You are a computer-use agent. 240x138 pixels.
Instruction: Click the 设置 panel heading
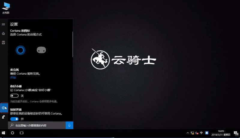click(x=14, y=24)
